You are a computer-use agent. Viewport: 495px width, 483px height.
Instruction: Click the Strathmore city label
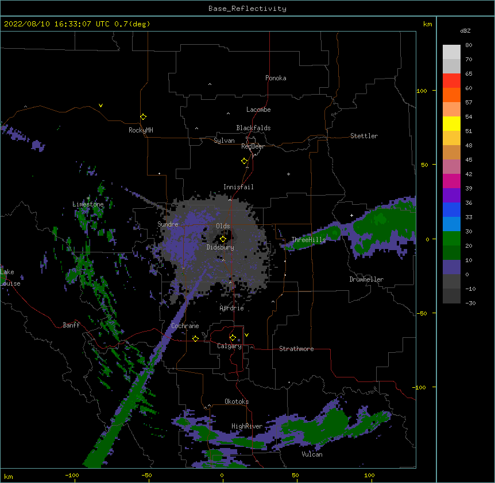296,349
